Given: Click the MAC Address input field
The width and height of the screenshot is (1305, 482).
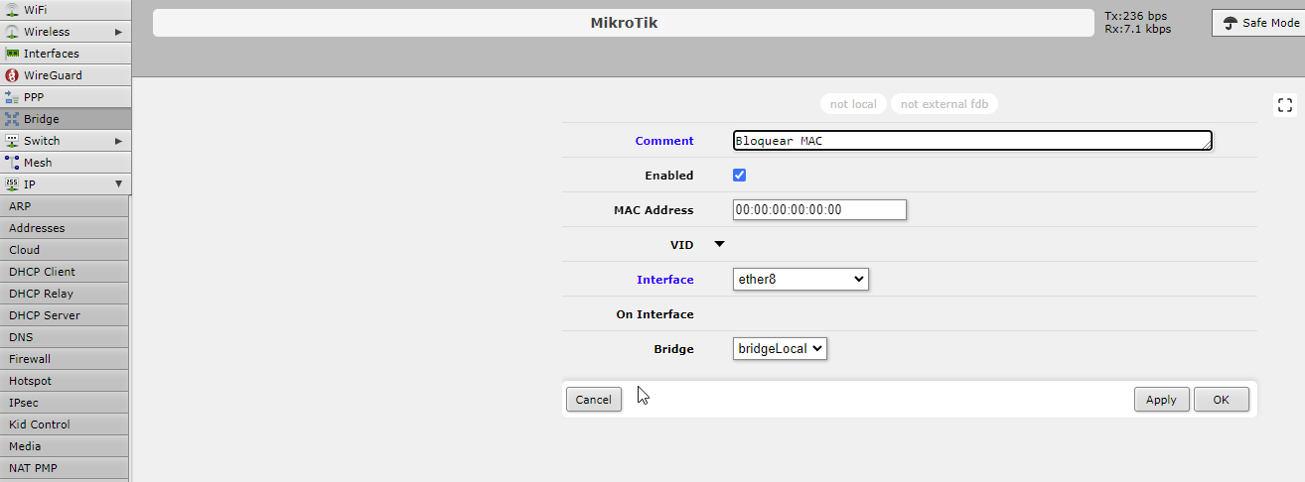Looking at the screenshot, I should pos(819,210).
